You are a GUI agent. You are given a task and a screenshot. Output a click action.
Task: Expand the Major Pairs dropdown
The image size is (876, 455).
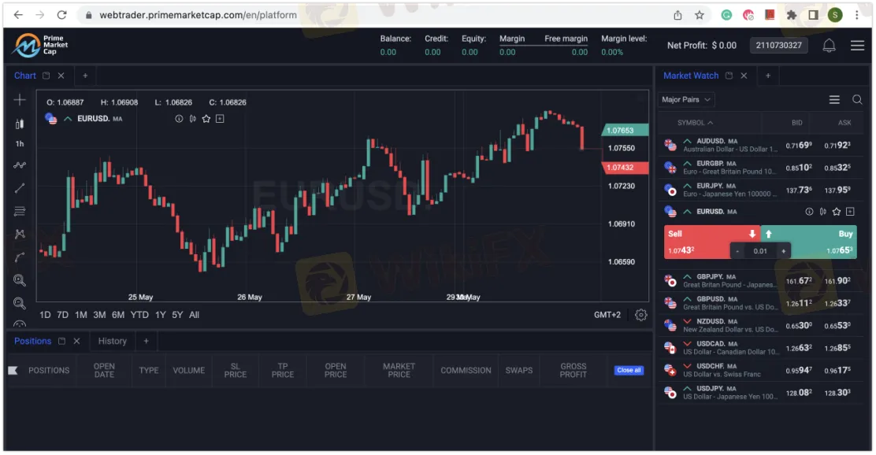coord(686,99)
